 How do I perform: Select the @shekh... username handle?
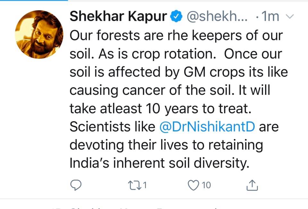(x=217, y=16)
